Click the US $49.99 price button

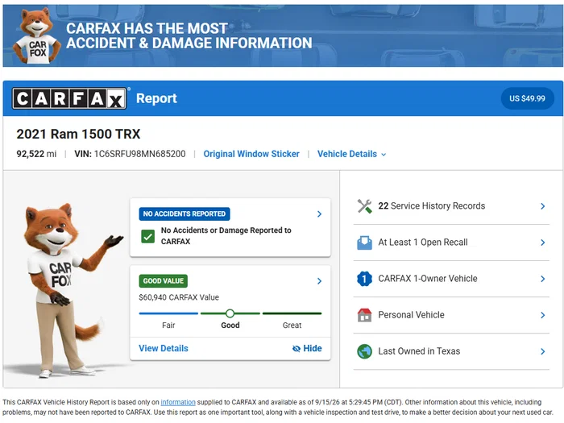point(527,98)
